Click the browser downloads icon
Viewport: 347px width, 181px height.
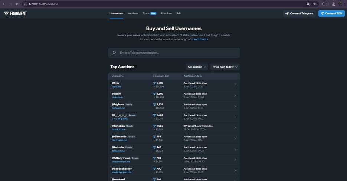point(334,4)
